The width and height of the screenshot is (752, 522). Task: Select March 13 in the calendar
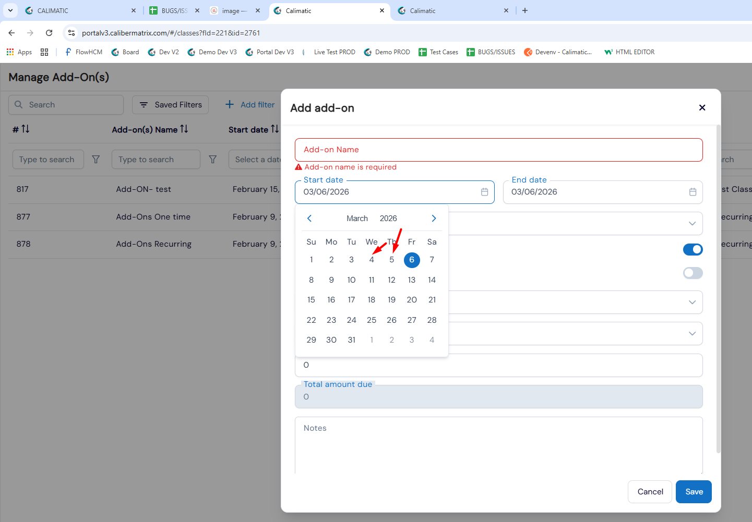[412, 280]
